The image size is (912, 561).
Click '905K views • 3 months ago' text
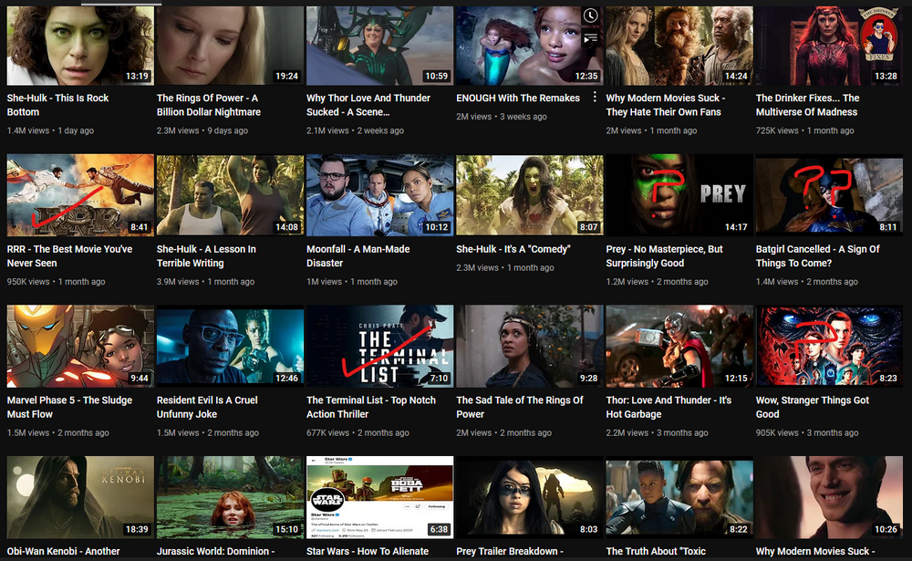[x=807, y=433]
